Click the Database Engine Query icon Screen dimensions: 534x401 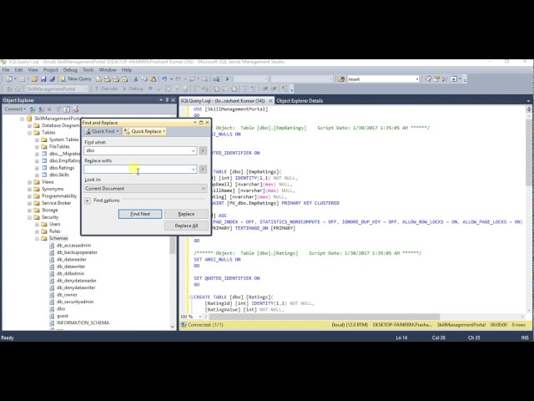(x=98, y=79)
